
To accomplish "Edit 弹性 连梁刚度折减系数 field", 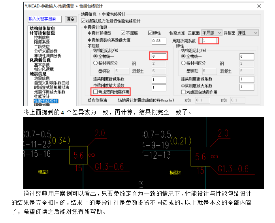I will click(247, 79).
